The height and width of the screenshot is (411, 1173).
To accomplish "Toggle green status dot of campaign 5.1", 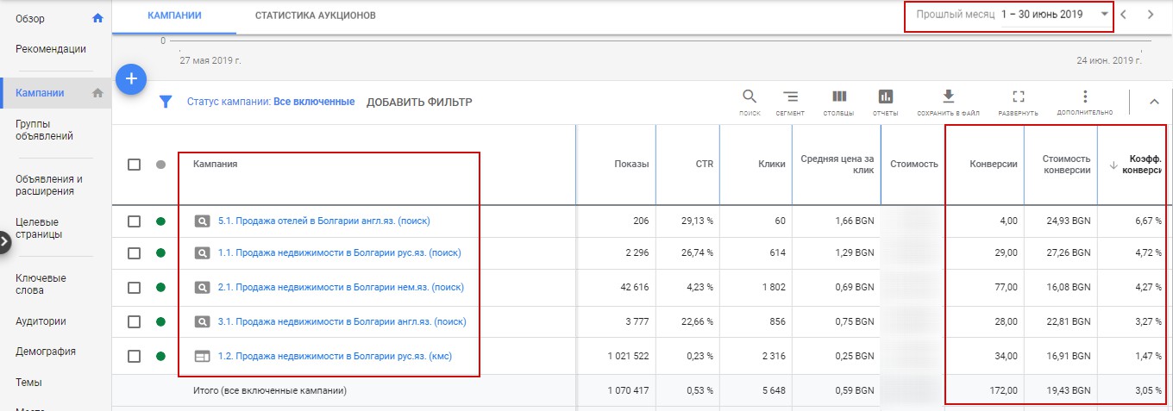I will [160, 221].
